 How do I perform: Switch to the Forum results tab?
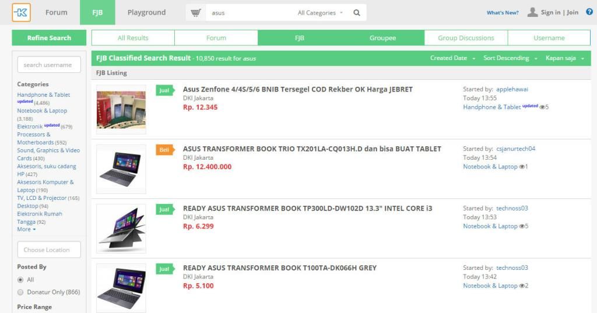[x=216, y=38]
